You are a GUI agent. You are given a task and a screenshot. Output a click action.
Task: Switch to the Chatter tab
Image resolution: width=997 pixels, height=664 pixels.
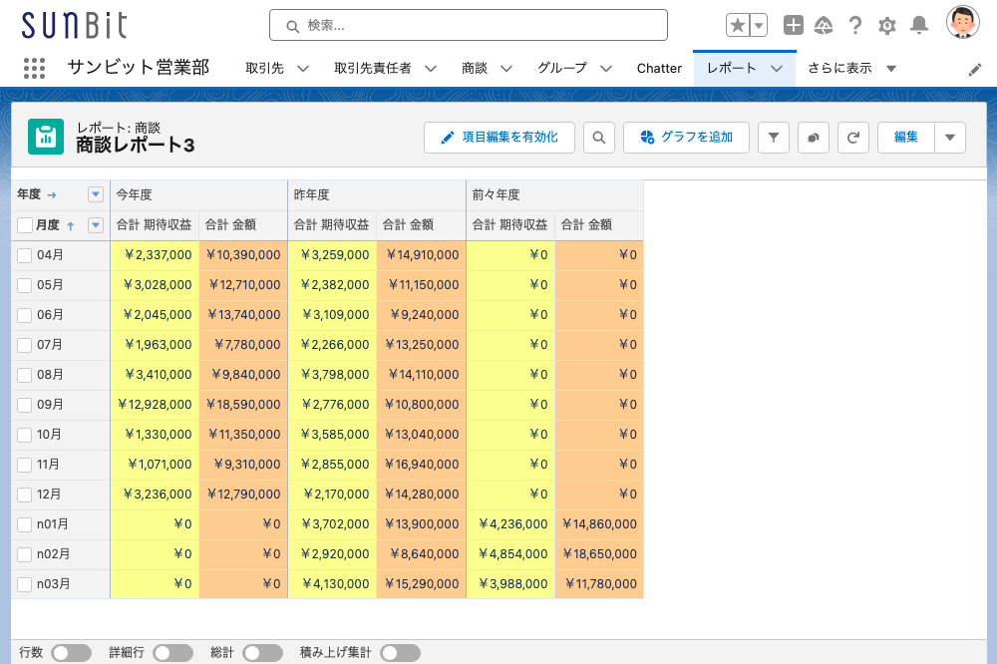point(659,68)
